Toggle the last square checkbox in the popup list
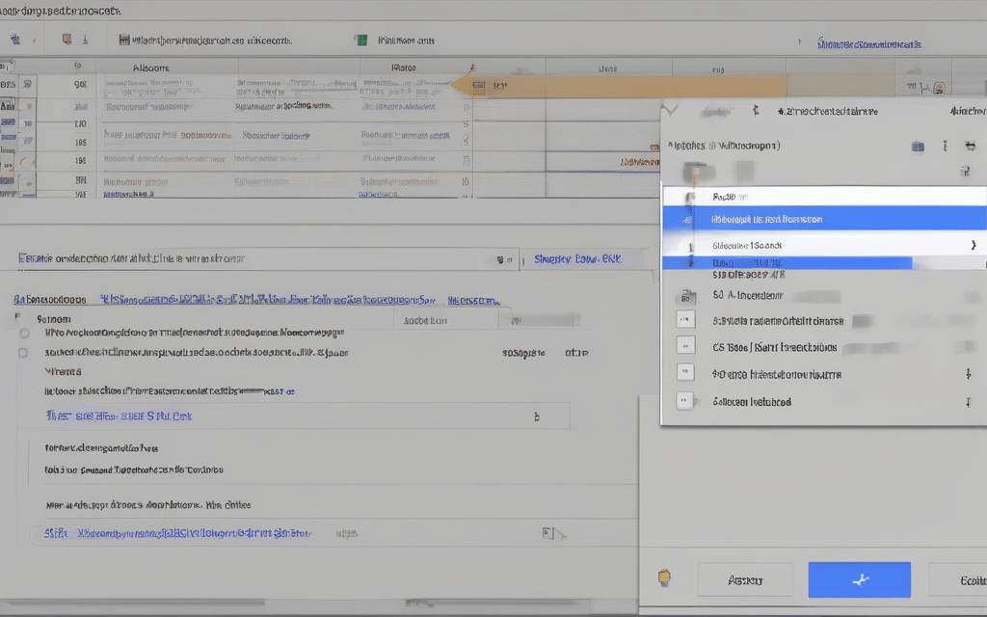987x617 pixels. tap(685, 401)
